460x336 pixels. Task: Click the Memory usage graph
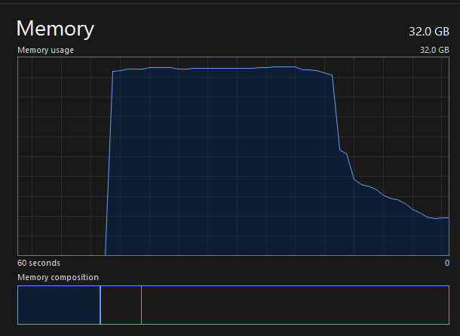[233, 156]
